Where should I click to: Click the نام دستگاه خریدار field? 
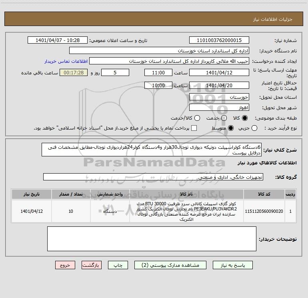159,51
